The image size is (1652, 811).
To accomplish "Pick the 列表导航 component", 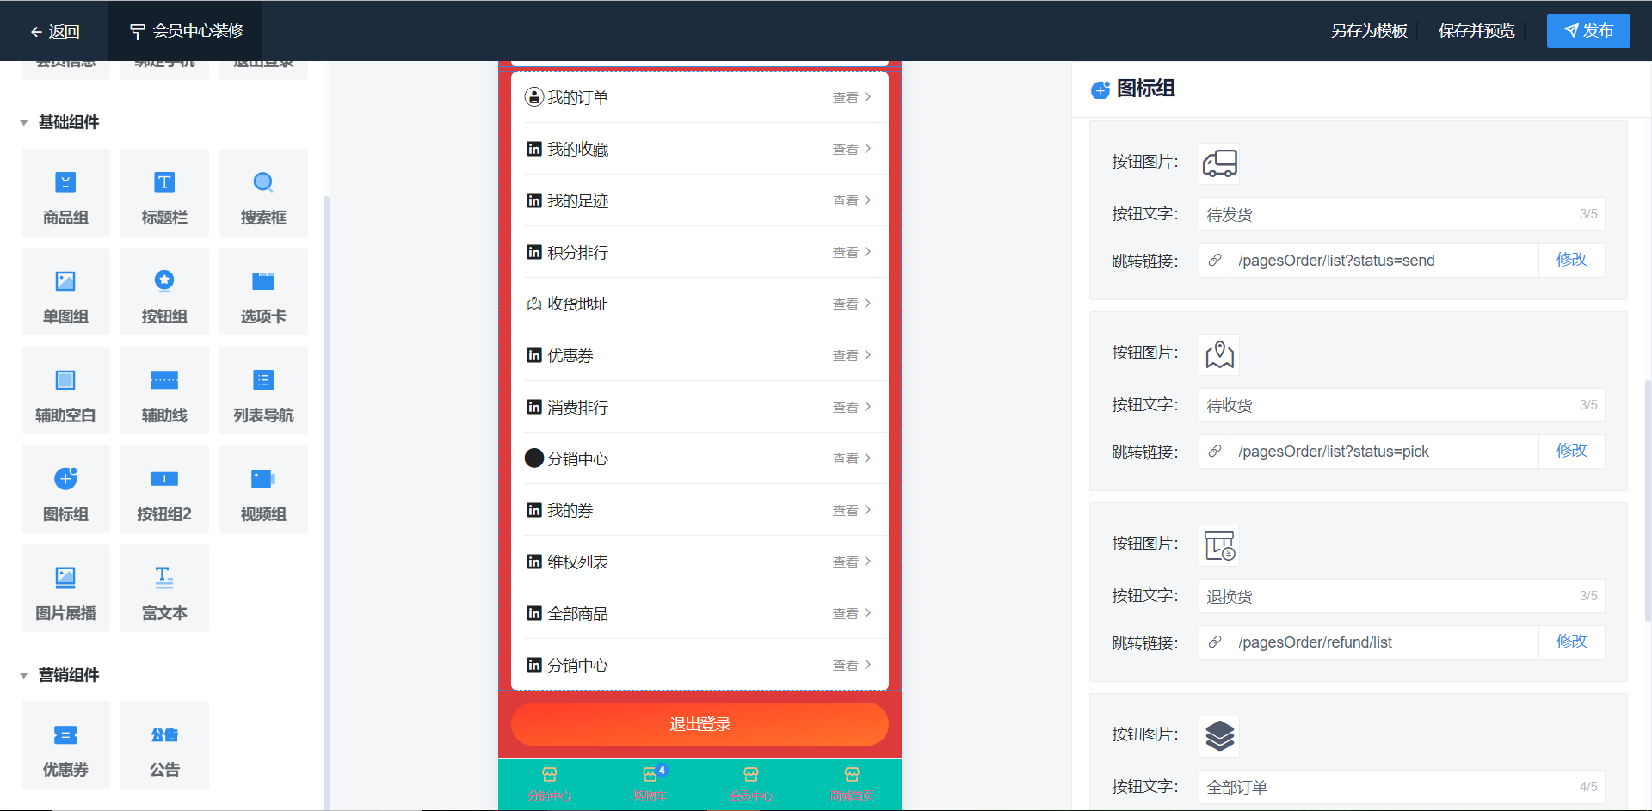I will click(x=263, y=390).
